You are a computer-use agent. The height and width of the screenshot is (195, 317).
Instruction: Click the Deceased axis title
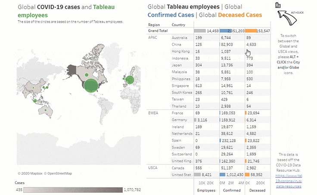point(258,189)
